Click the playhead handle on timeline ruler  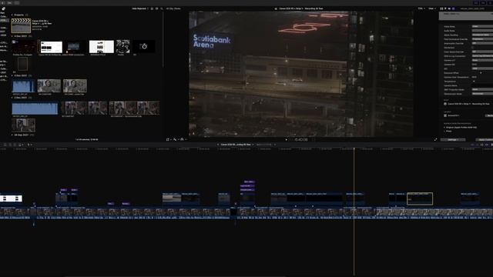(x=354, y=149)
